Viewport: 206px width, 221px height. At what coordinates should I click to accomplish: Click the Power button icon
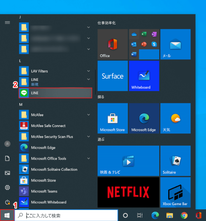[x=7, y=202]
